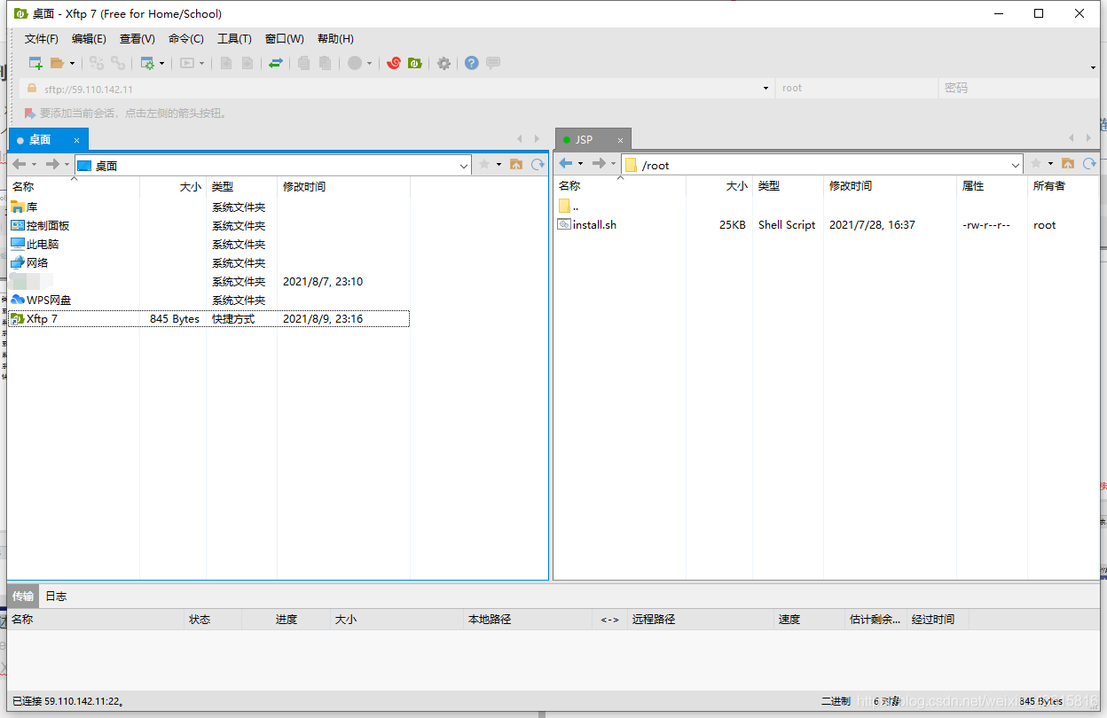Image resolution: width=1107 pixels, height=718 pixels.
Task: Click the Paste toolbar icon
Action: click(x=326, y=63)
